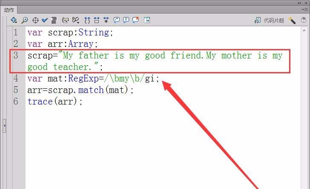This screenshot has width=310, height=189.
Task: Click the word Array on line 2
Action: pos(81,44)
